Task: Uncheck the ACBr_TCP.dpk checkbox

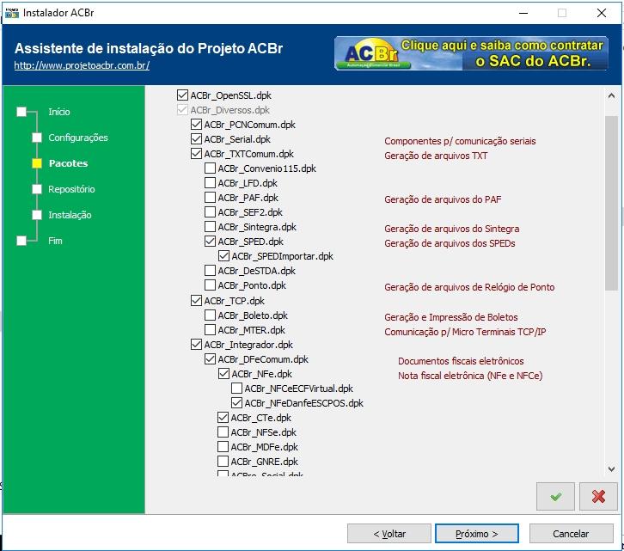Action: coord(196,301)
